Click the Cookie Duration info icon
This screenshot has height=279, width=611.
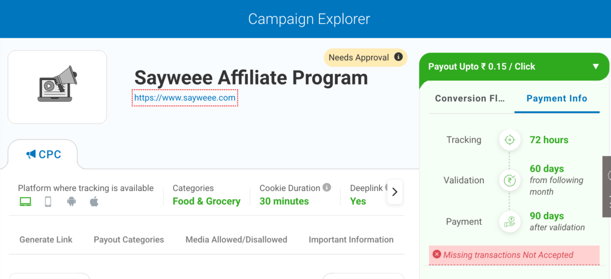coord(327,187)
